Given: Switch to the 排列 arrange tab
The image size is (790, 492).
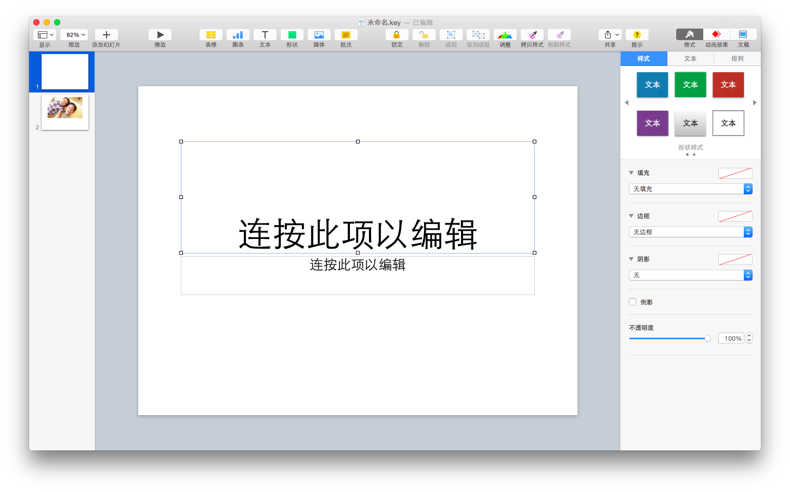Looking at the screenshot, I should pos(736,58).
